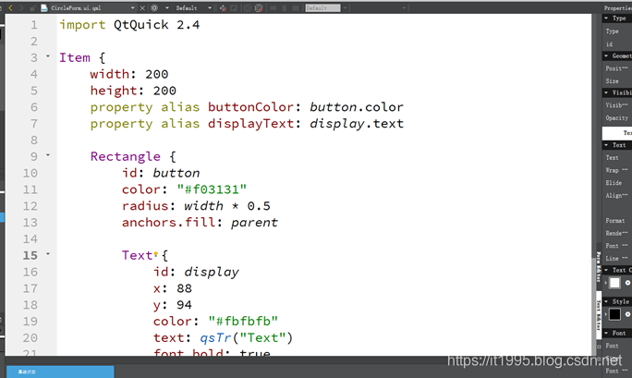Collapse the Text section in Properties

pos(606,145)
